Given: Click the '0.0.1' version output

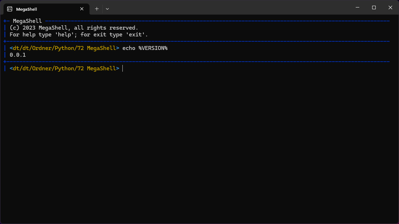Looking at the screenshot, I should pyautogui.click(x=18, y=55).
